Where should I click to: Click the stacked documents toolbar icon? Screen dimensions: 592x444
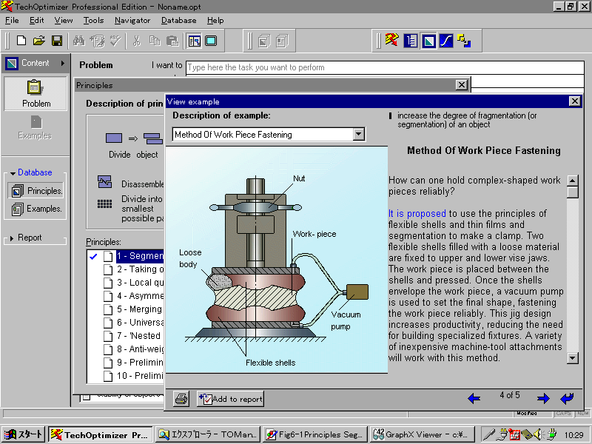(x=282, y=41)
